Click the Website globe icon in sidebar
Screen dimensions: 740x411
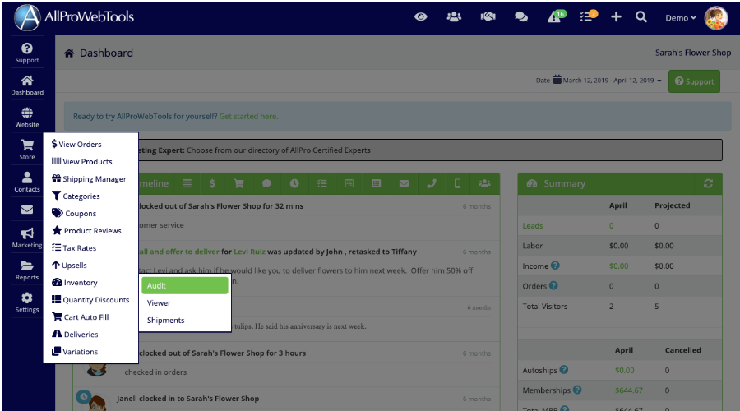coord(27,118)
